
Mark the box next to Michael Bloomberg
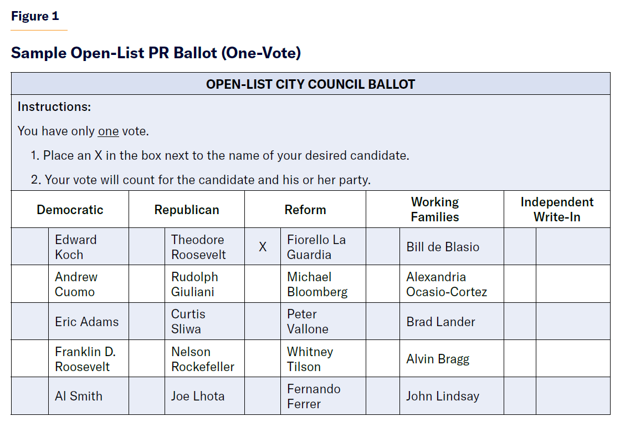(263, 284)
